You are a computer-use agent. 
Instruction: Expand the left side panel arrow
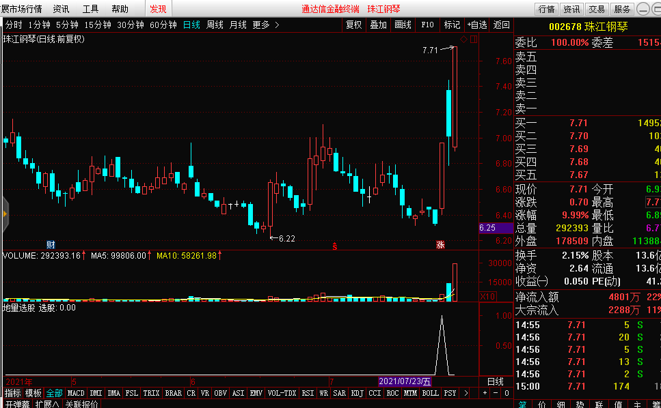point(5,214)
